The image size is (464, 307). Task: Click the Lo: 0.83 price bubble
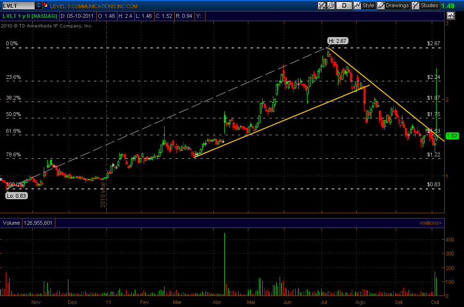(x=16, y=196)
